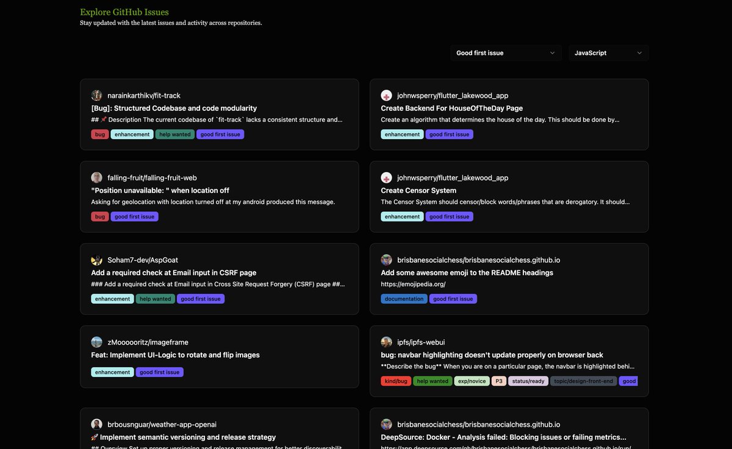Viewport: 732px width, 449px height.
Task: Open narainkarthikv/fit-track repository link
Action: coord(144,96)
